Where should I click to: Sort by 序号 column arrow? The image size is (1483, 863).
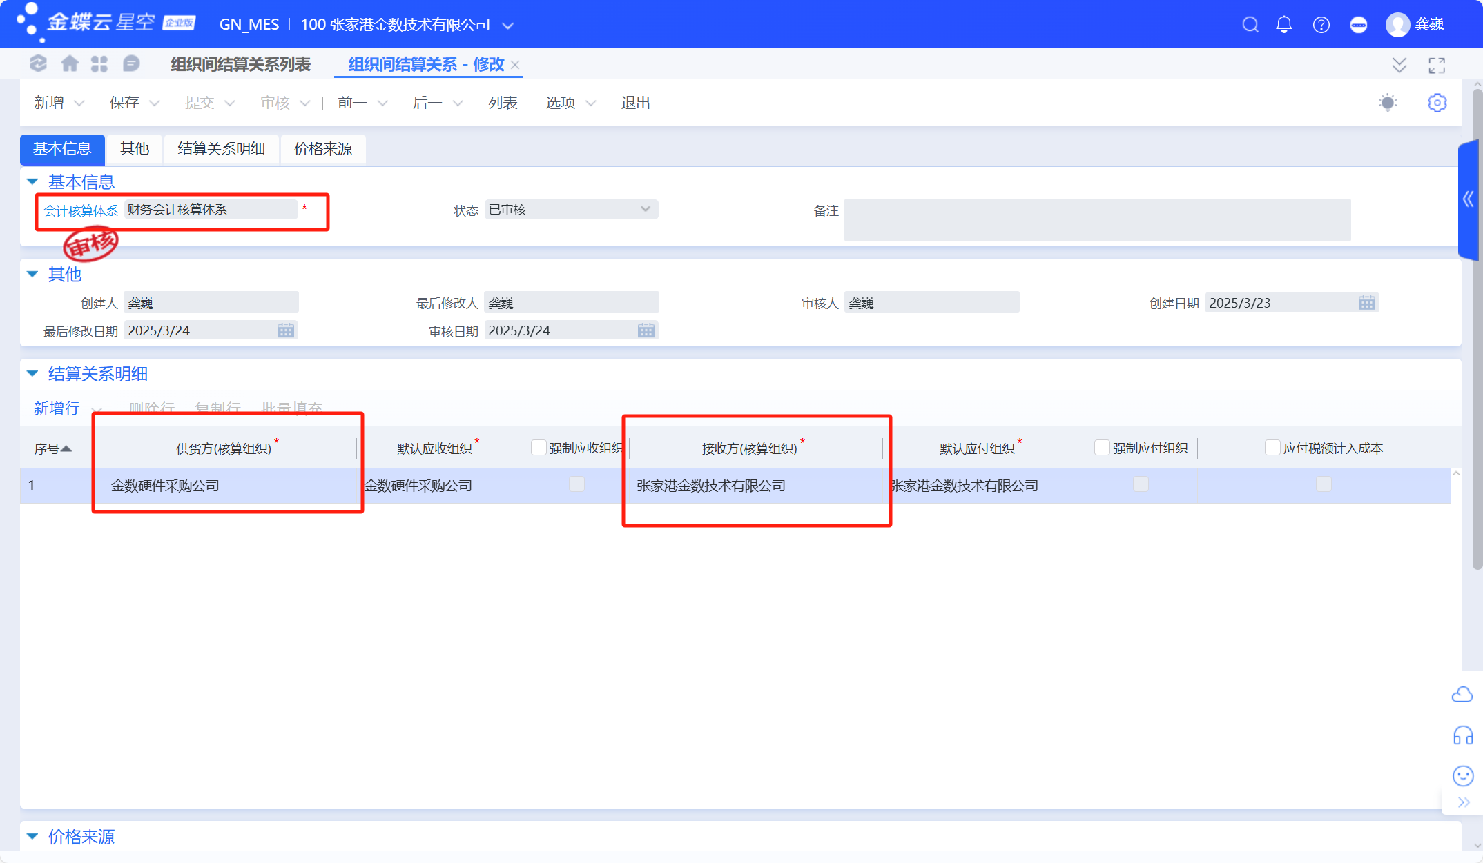coord(66,448)
